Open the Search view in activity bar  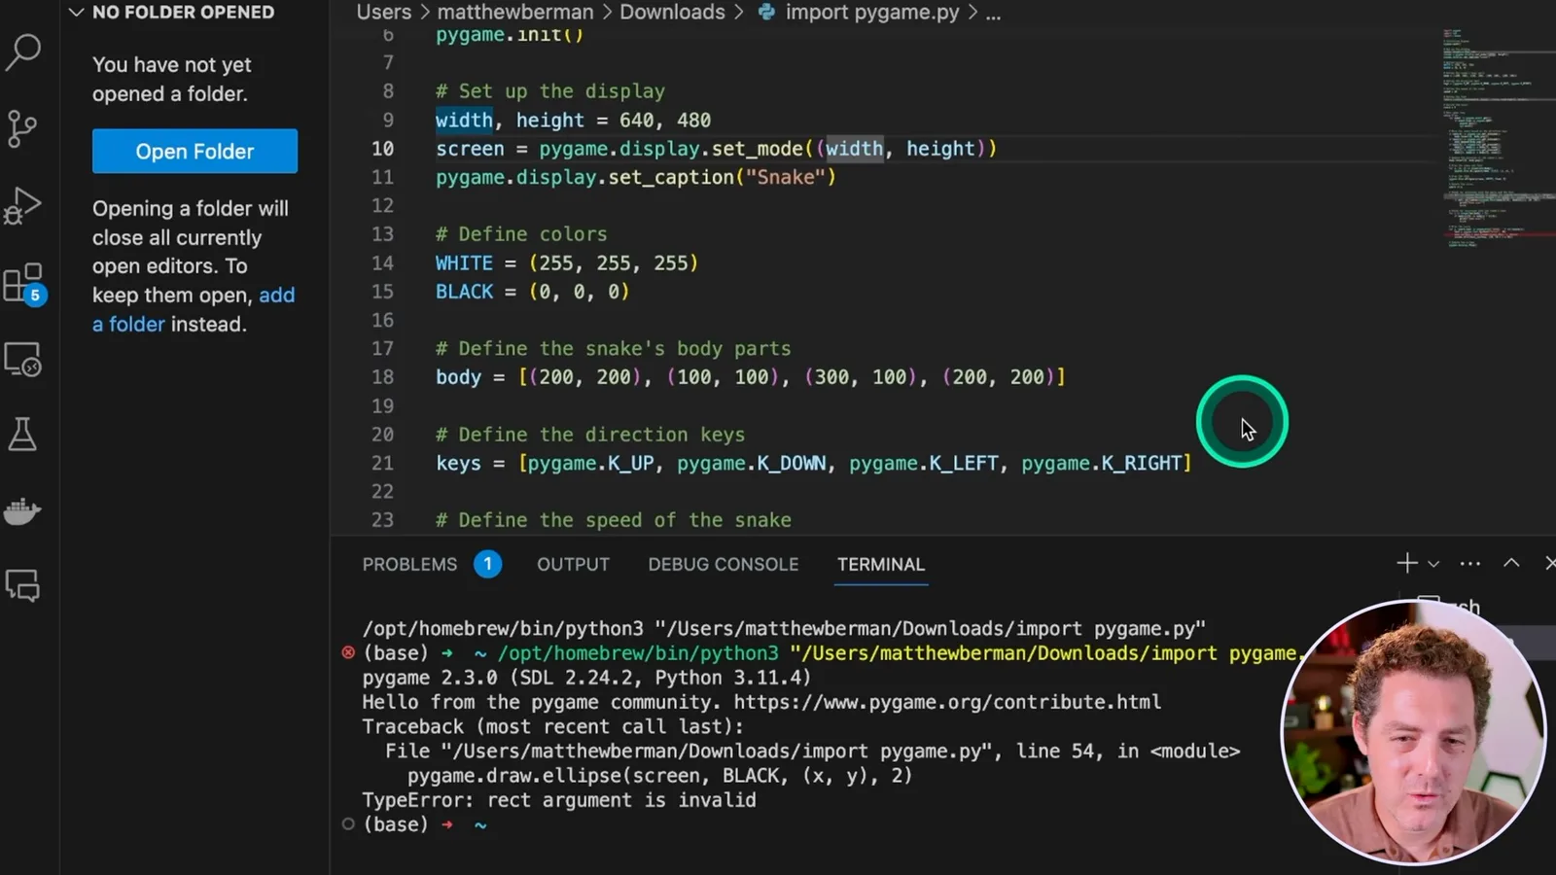pyautogui.click(x=23, y=52)
